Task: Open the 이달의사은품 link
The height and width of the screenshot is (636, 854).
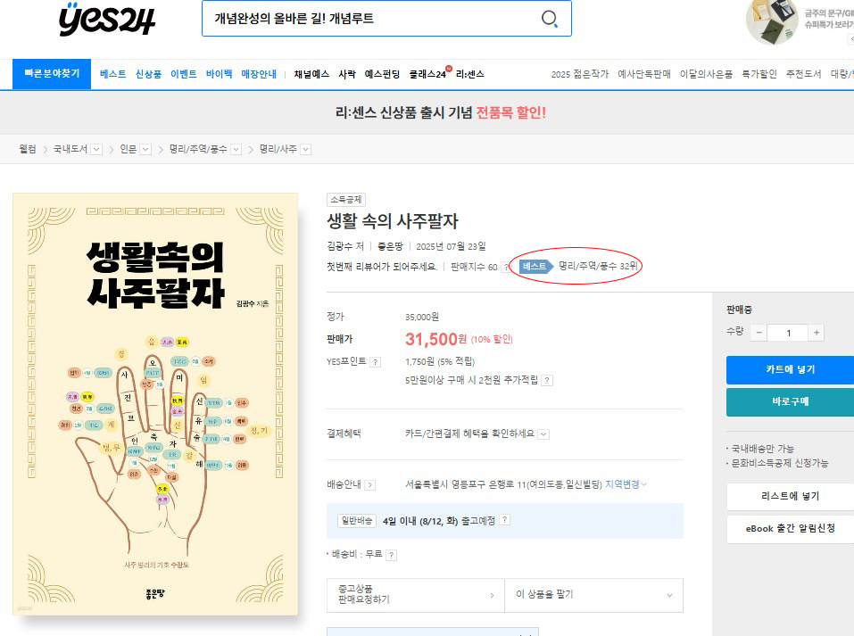Action: click(706, 74)
